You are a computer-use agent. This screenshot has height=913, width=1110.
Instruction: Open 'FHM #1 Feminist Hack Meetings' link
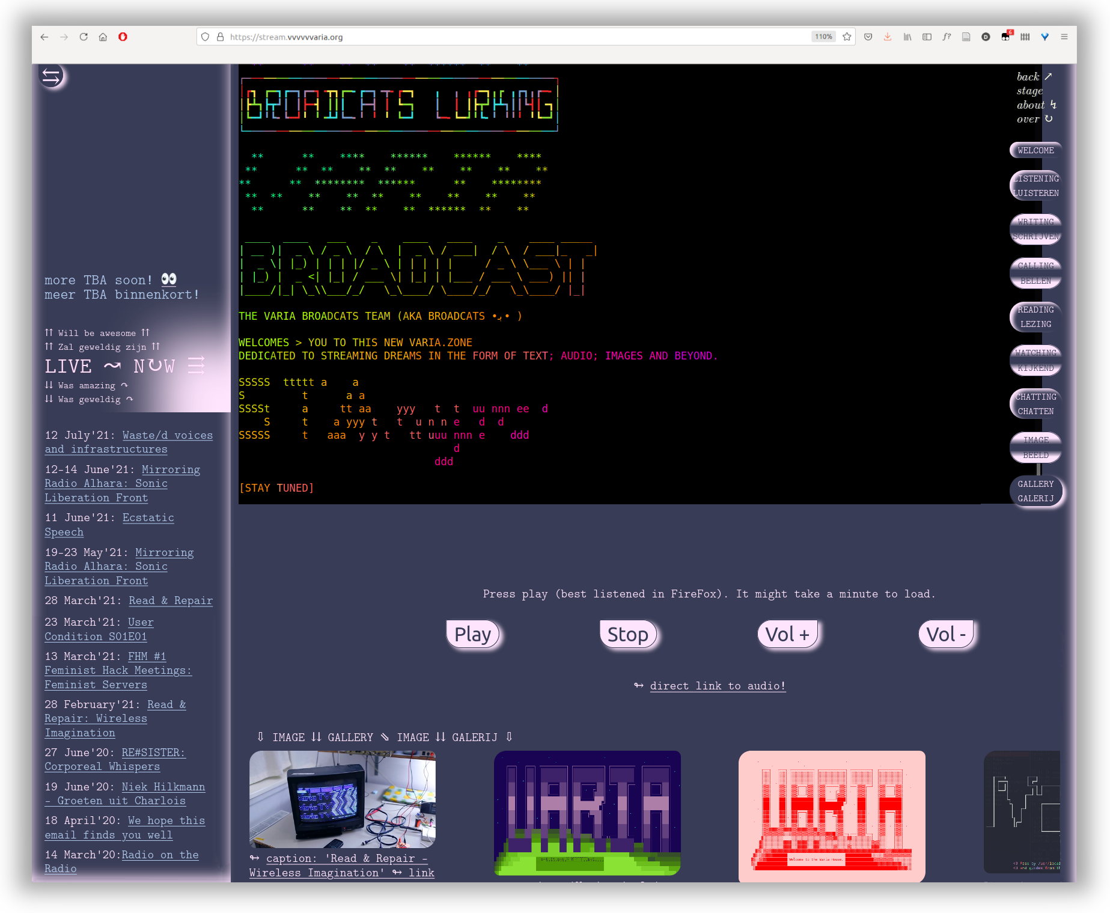click(x=118, y=670)
